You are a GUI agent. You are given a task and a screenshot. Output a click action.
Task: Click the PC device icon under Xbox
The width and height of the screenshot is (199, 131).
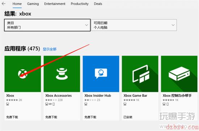[x=8, y=104]
